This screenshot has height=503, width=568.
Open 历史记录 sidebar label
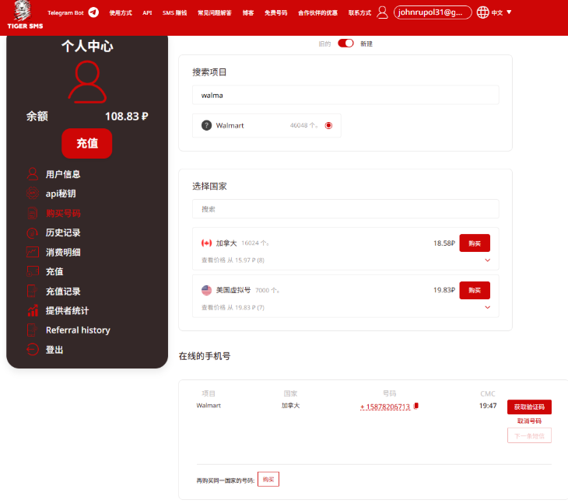(63, 232)
